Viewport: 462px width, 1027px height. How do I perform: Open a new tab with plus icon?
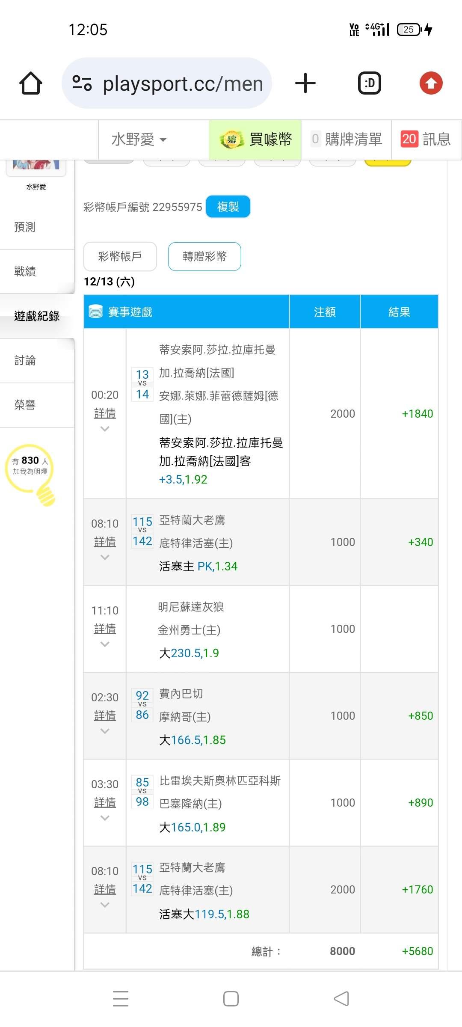(305, 83)
